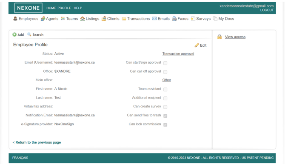The width and height of the screenshot is (285, 164).
Task: Click the Other link
Action: click(x=167, y=80)
